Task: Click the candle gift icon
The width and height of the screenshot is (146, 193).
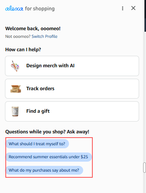Action: point(15,111)
